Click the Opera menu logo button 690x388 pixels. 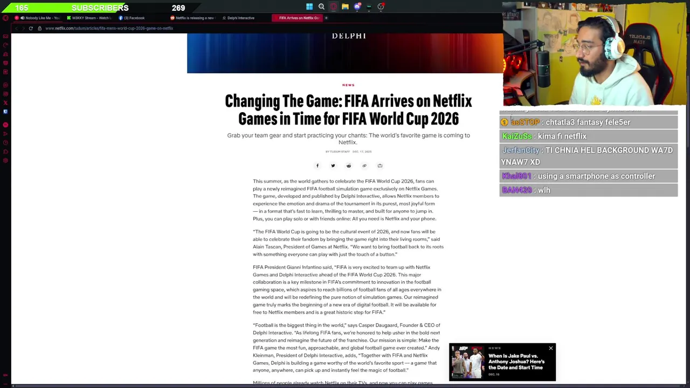pyautogui.click(x=5, y=18)
